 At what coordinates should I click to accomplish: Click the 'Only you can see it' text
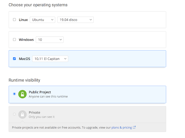[x=42, y=117]
